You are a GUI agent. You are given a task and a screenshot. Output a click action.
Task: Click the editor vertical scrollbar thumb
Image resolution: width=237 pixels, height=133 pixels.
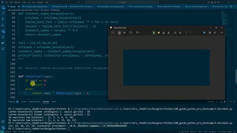point(236,76)
